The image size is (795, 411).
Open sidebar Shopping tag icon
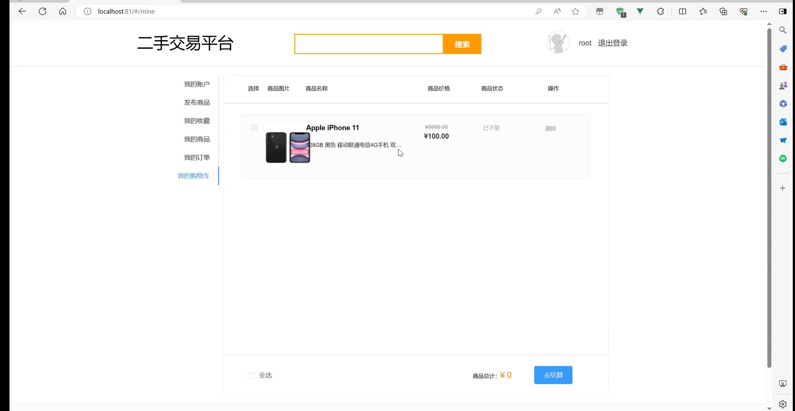783,49
